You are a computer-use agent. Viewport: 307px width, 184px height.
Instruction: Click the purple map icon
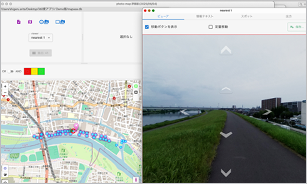click(x=30, y=22)
